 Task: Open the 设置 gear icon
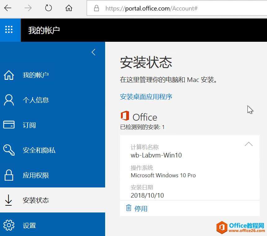pyautogui.click(x=9, y=225)
